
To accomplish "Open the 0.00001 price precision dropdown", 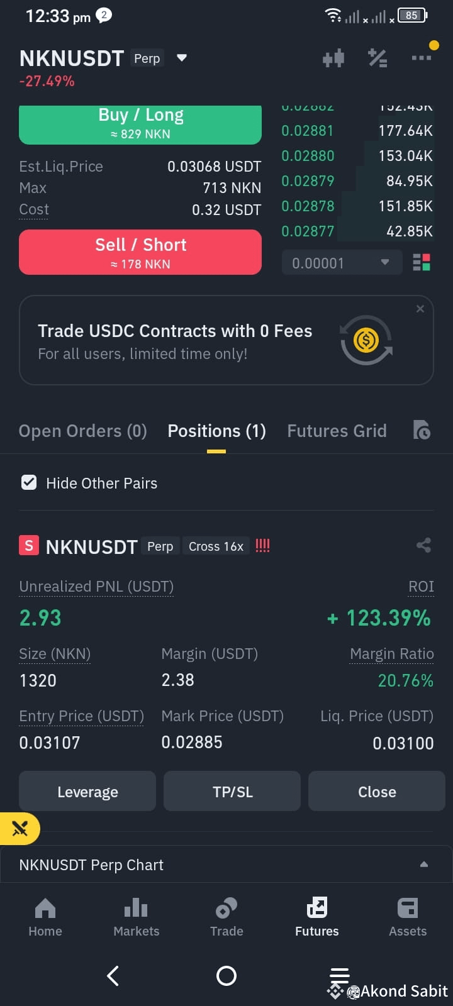I will pyautogui.click(x=342, y=263).
